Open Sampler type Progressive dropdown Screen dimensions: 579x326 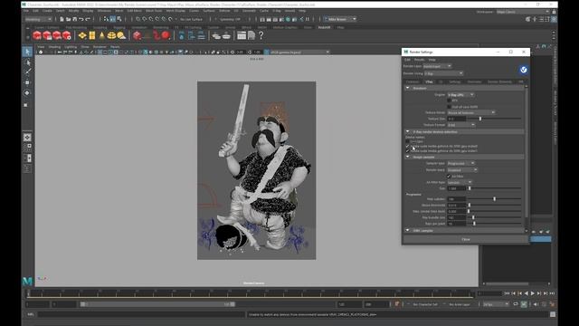pyautogui.click(x=460, y=163)
